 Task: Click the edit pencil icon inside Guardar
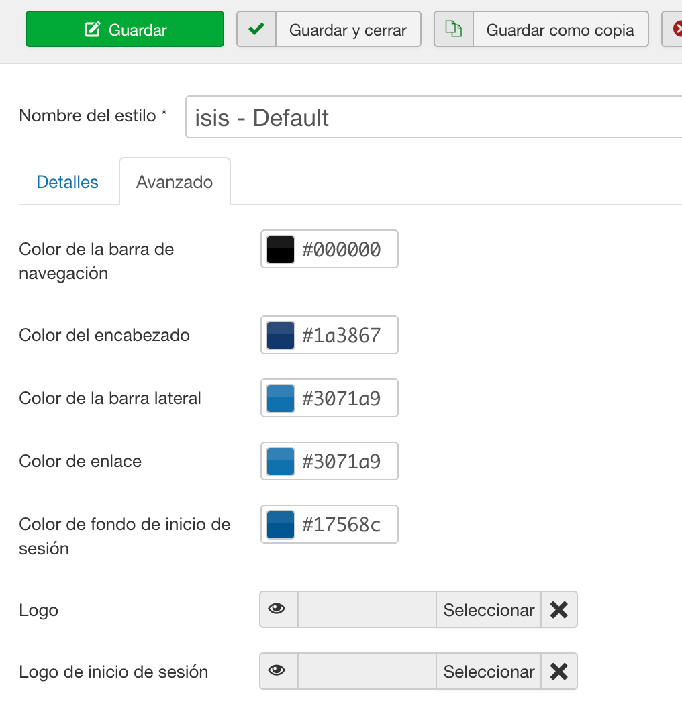[x=93, y=29]
